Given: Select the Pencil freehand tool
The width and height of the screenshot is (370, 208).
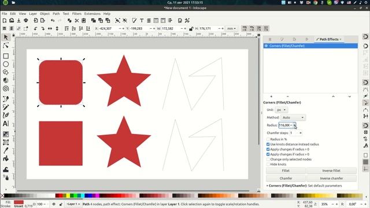Looking at the screenshot, I should tap(6, 107).
